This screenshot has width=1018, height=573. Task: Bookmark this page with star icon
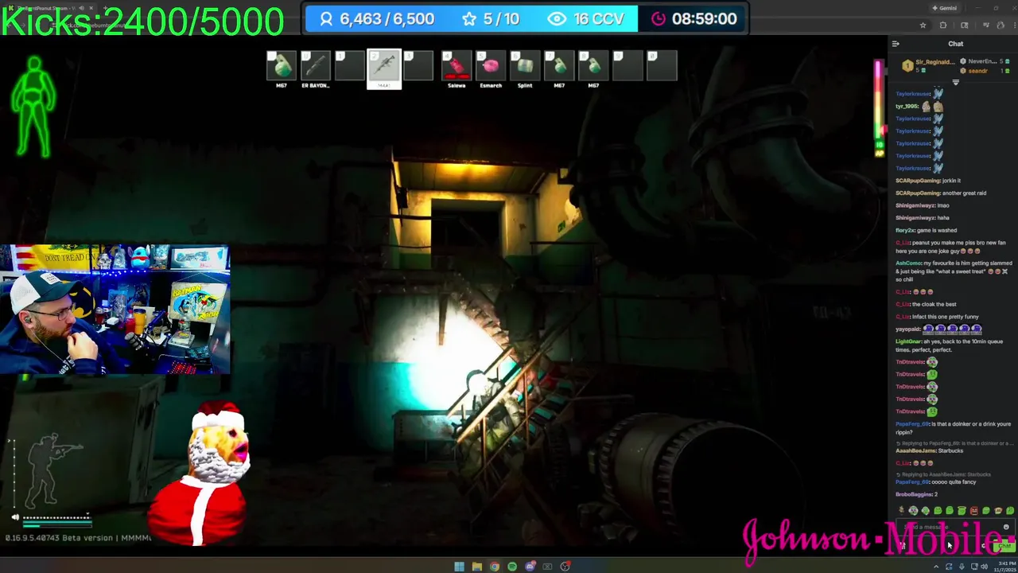coord(923,25)
